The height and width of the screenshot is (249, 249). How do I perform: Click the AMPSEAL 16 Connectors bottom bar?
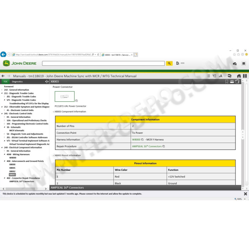point(145,187)
